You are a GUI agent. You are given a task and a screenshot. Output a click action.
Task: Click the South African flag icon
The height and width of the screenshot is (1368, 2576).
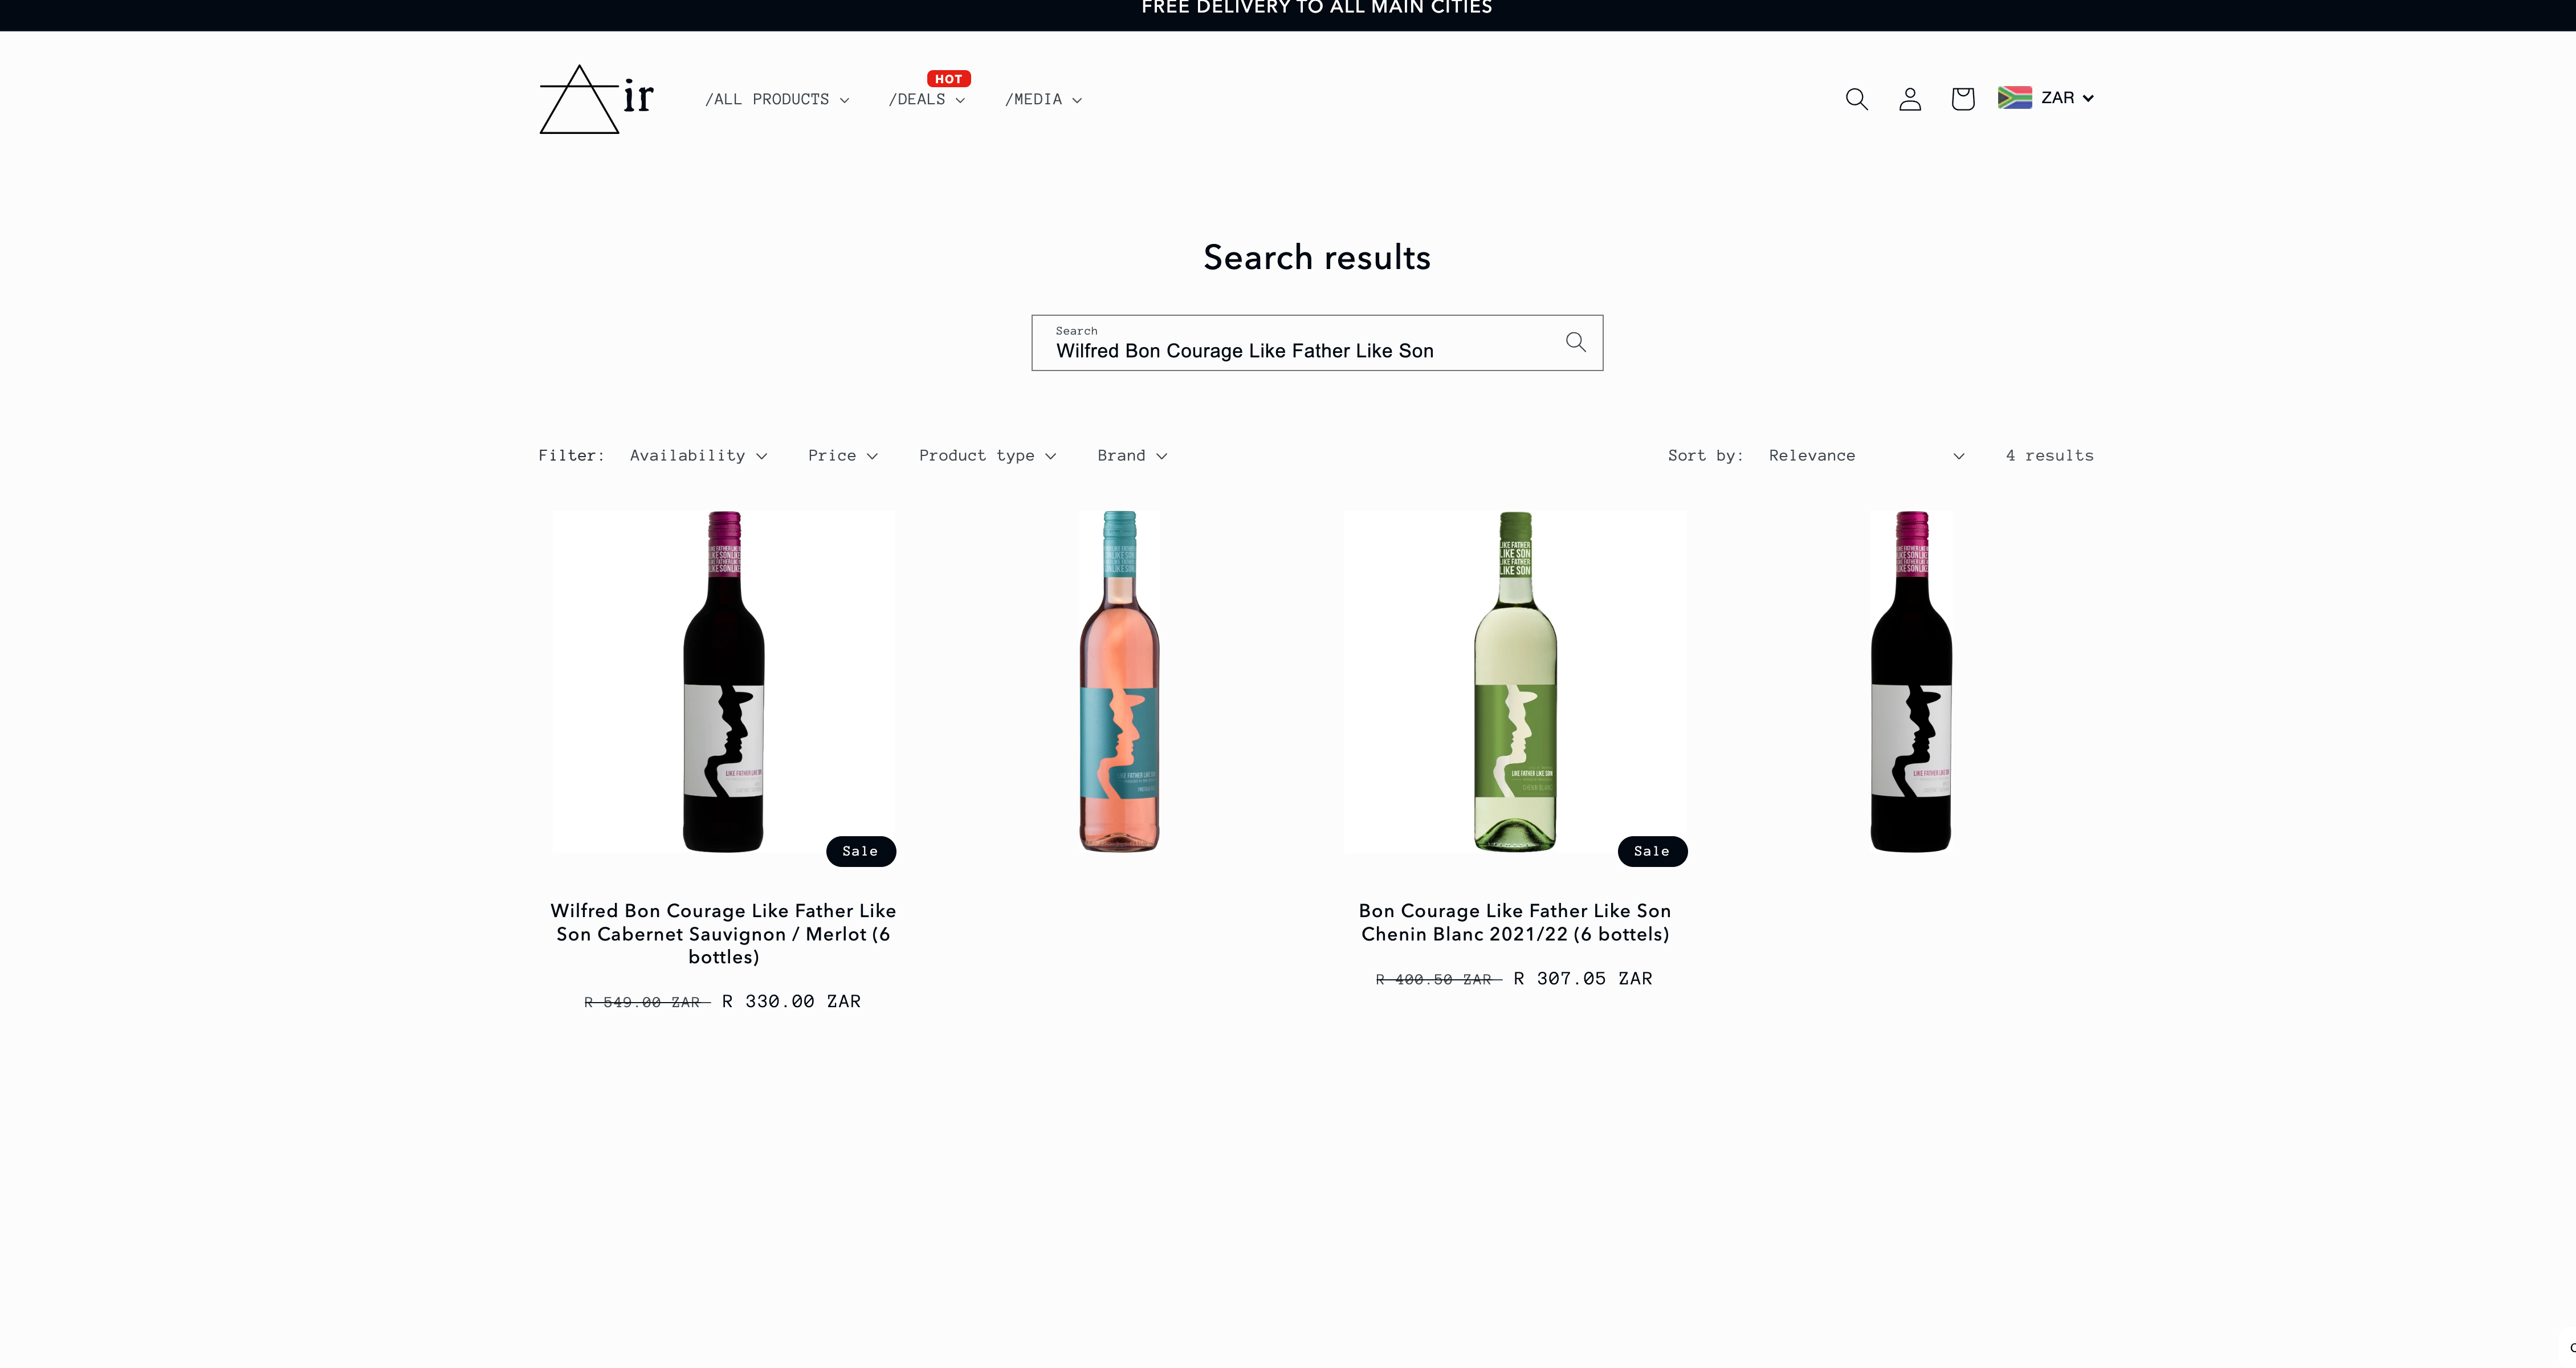[2014, 97]
